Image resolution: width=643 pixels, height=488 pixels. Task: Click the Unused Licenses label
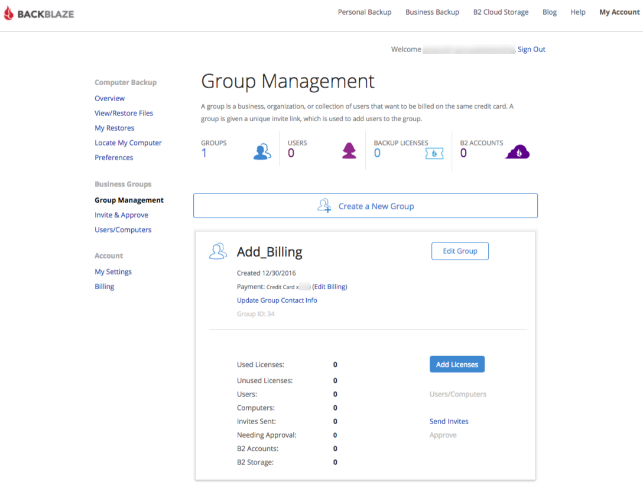(x=265, y=381)
